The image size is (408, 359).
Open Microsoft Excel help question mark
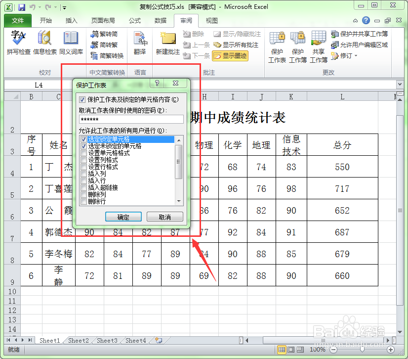366,20
